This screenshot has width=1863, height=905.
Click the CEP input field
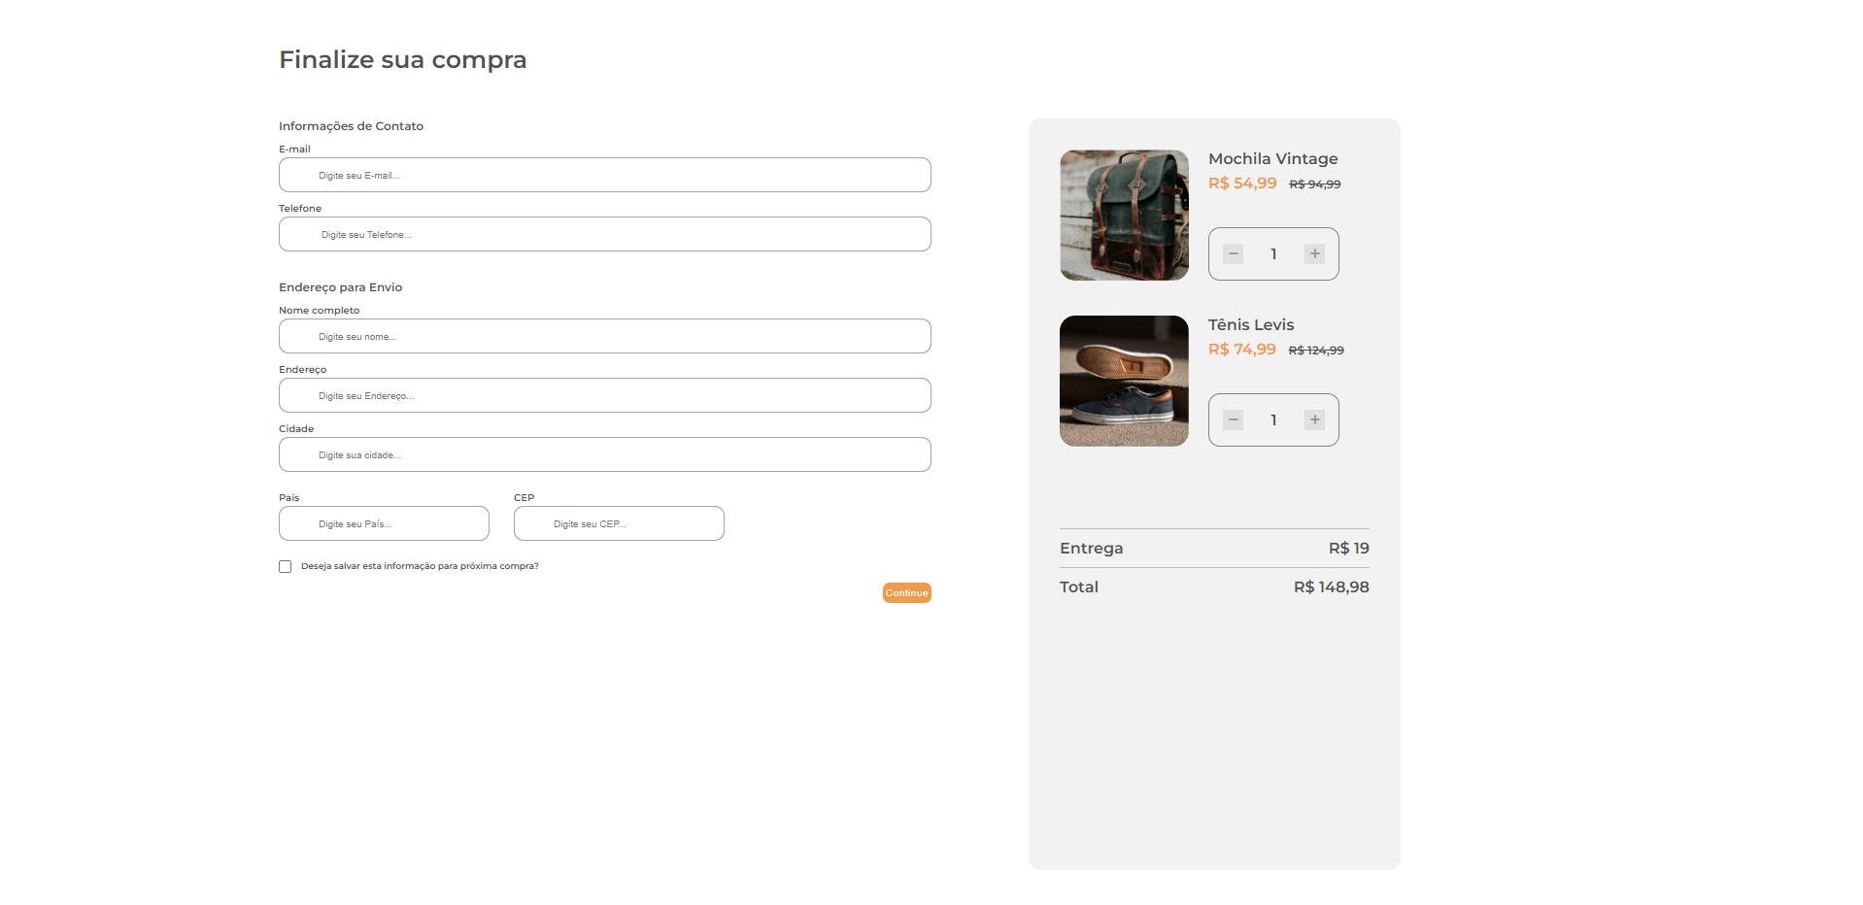619,523
